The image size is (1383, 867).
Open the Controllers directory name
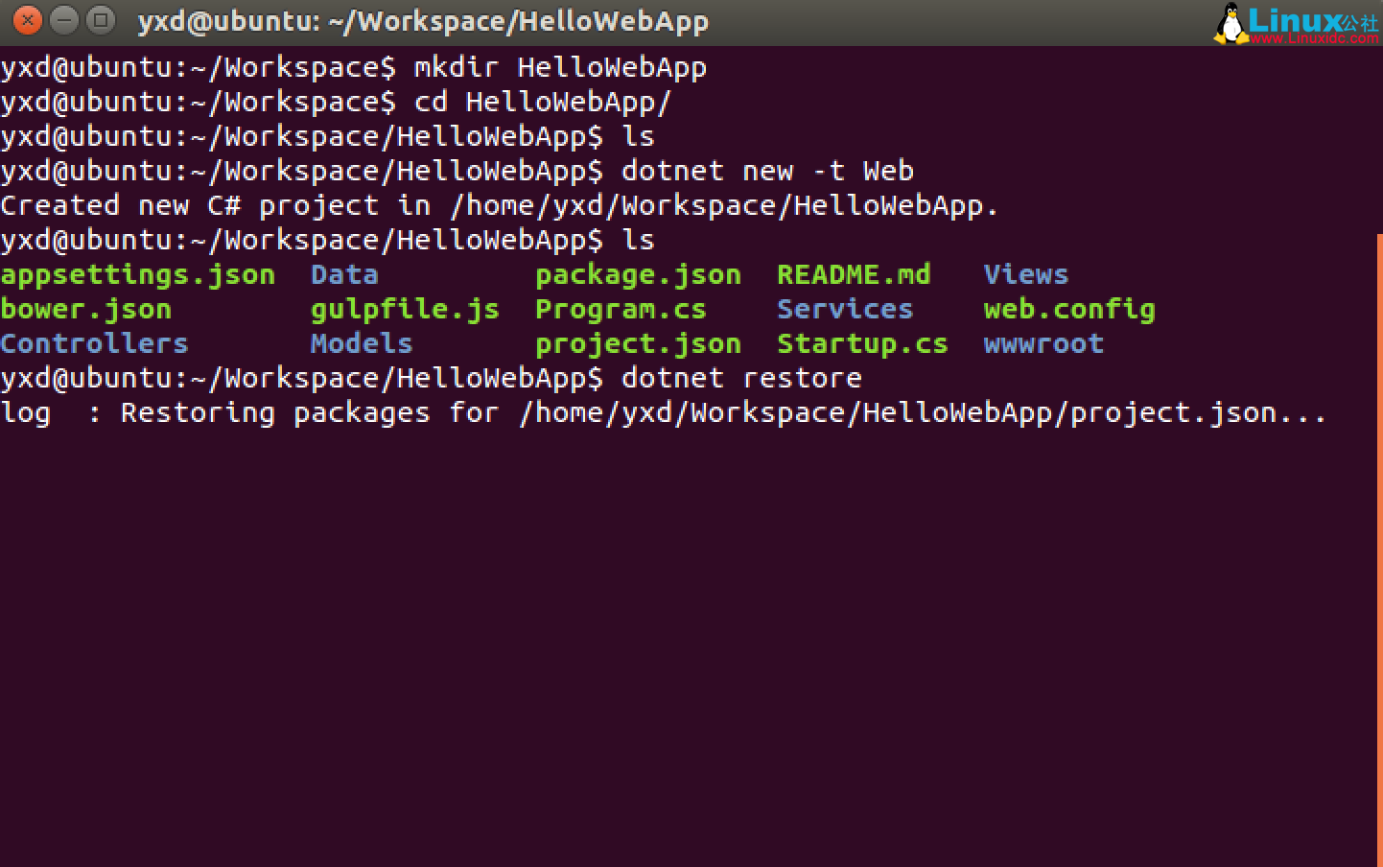[x=94, y=343]
